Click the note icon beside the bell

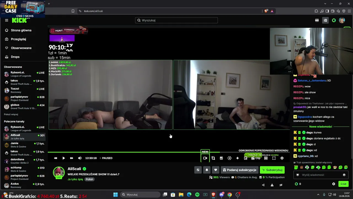tap(198, 170)
